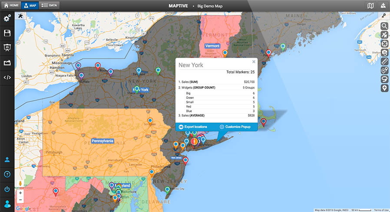Image resolution: width=390 pixels, height=212 pixels.
Task: Open the presentation view icon
Action: coord(7,47)
